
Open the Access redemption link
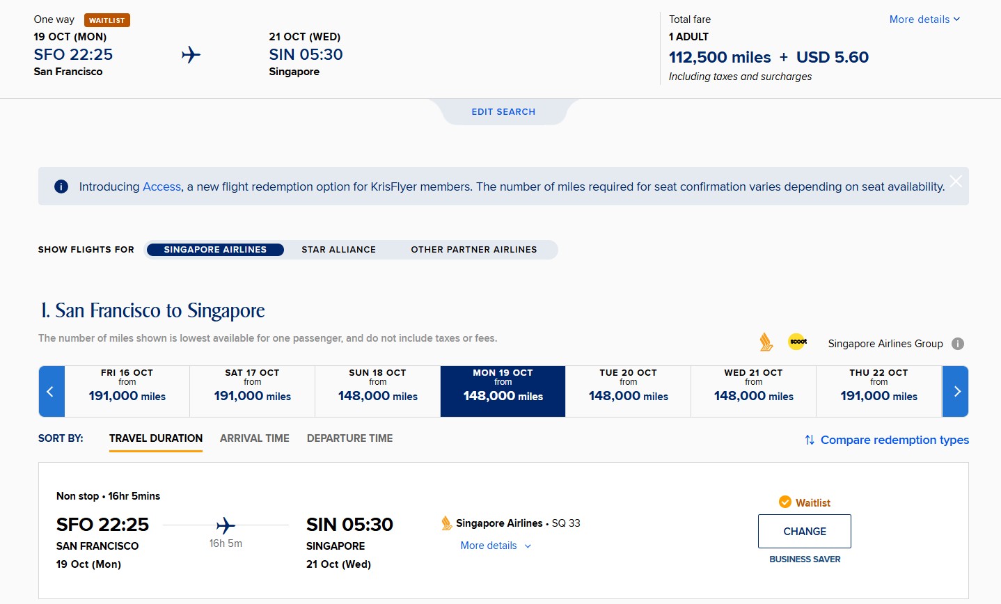161,186
